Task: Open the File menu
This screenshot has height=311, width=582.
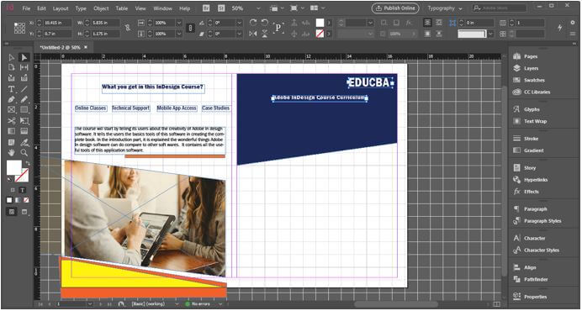Action: pos(26,8)
